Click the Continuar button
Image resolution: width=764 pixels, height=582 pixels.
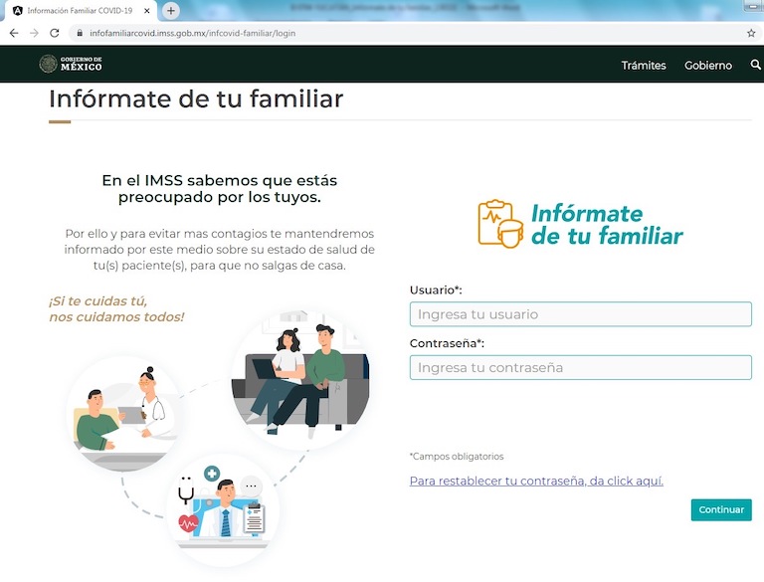(721, 509)
